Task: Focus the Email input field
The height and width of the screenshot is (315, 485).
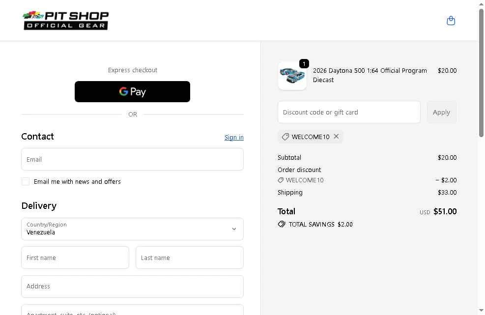Action: (132, 159)
